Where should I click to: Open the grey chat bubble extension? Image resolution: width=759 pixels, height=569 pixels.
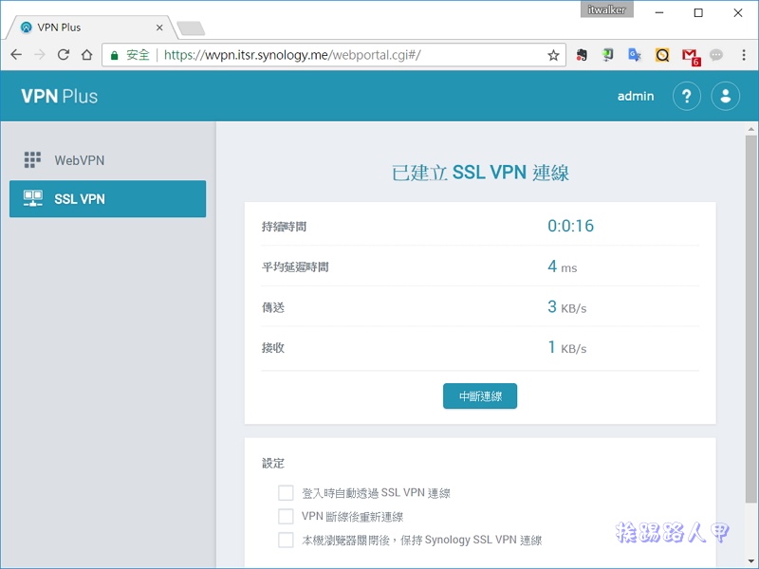click(x=716, y=55)
